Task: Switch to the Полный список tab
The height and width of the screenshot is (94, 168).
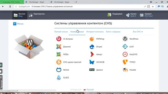Action: 61,32
